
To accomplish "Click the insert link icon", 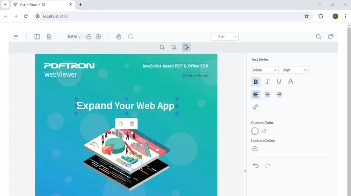I will (x=255, y=107).
